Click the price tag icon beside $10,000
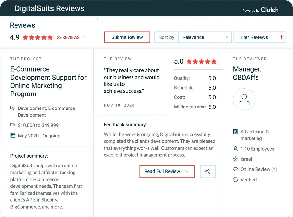This screenshot has height=217, width=293. [x=12, y=125]
